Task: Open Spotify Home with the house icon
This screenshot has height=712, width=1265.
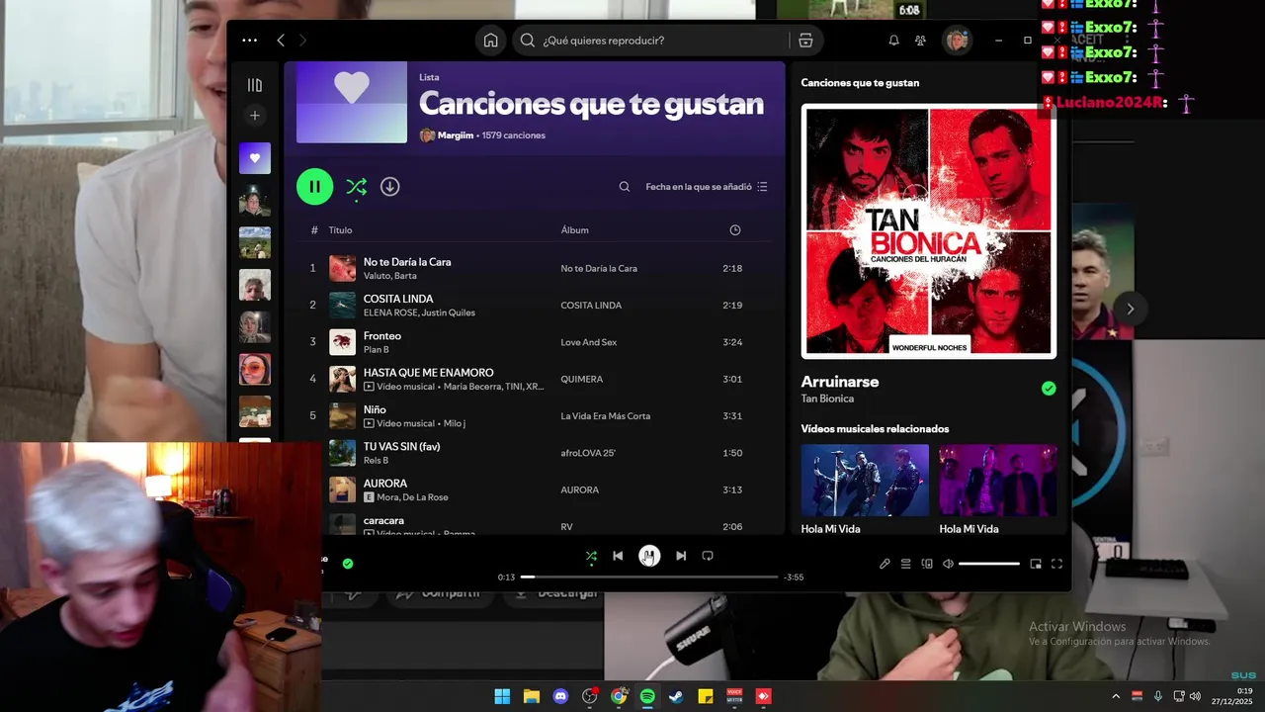Action: click(490, 41)
